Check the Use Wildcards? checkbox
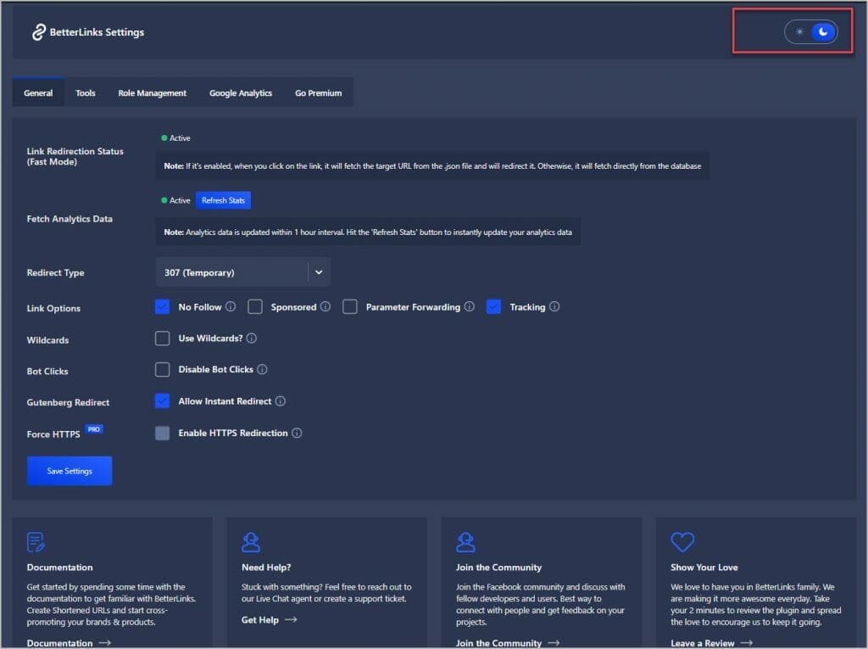The image size is (868, 649). (x=162, y=338)
